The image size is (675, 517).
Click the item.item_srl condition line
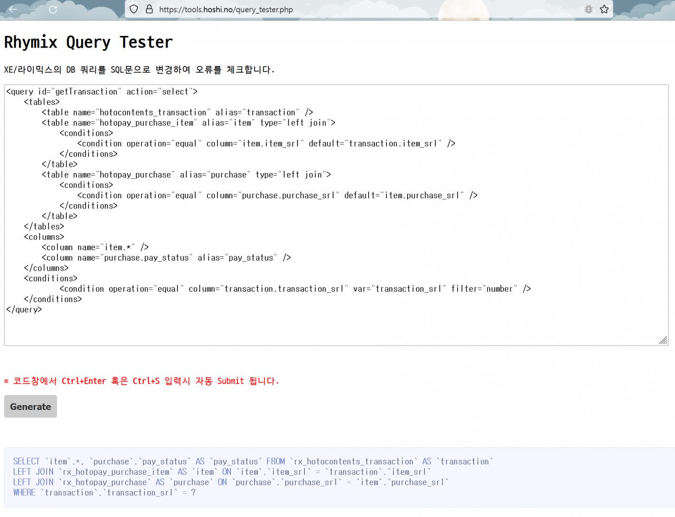click(x=266, y=143)
